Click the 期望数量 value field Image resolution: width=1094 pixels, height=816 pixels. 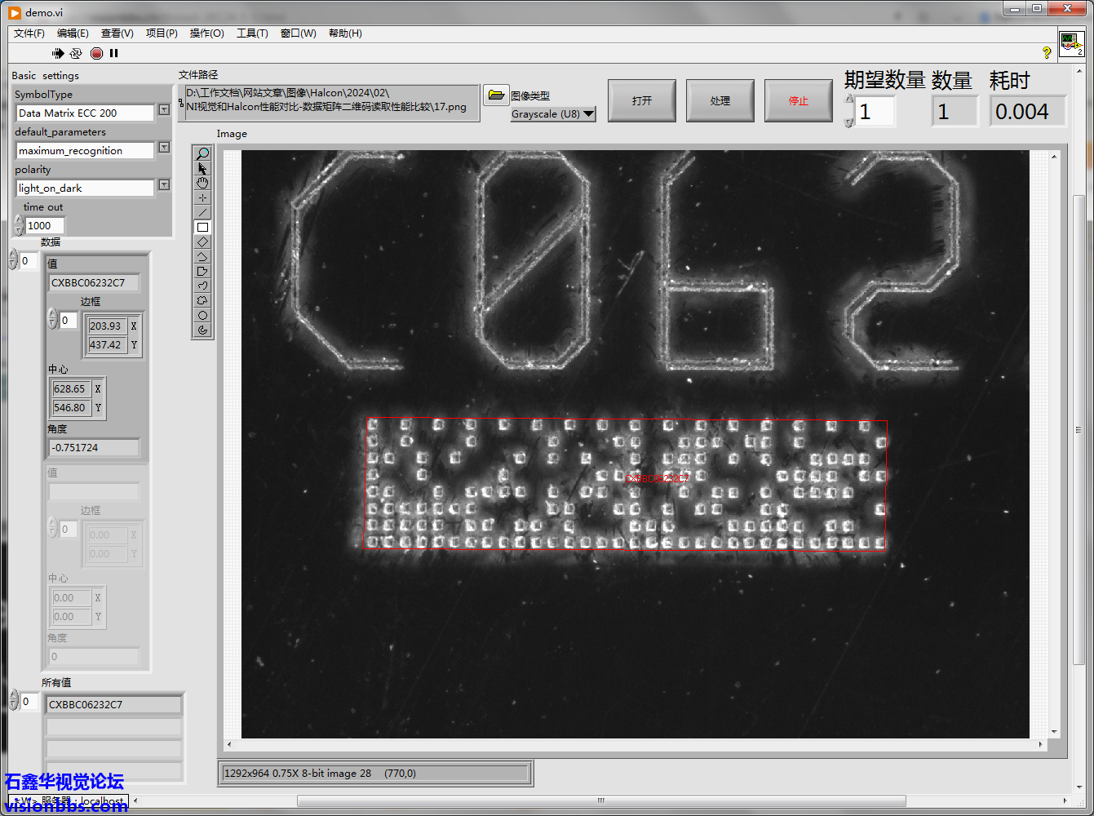point(875,112)
